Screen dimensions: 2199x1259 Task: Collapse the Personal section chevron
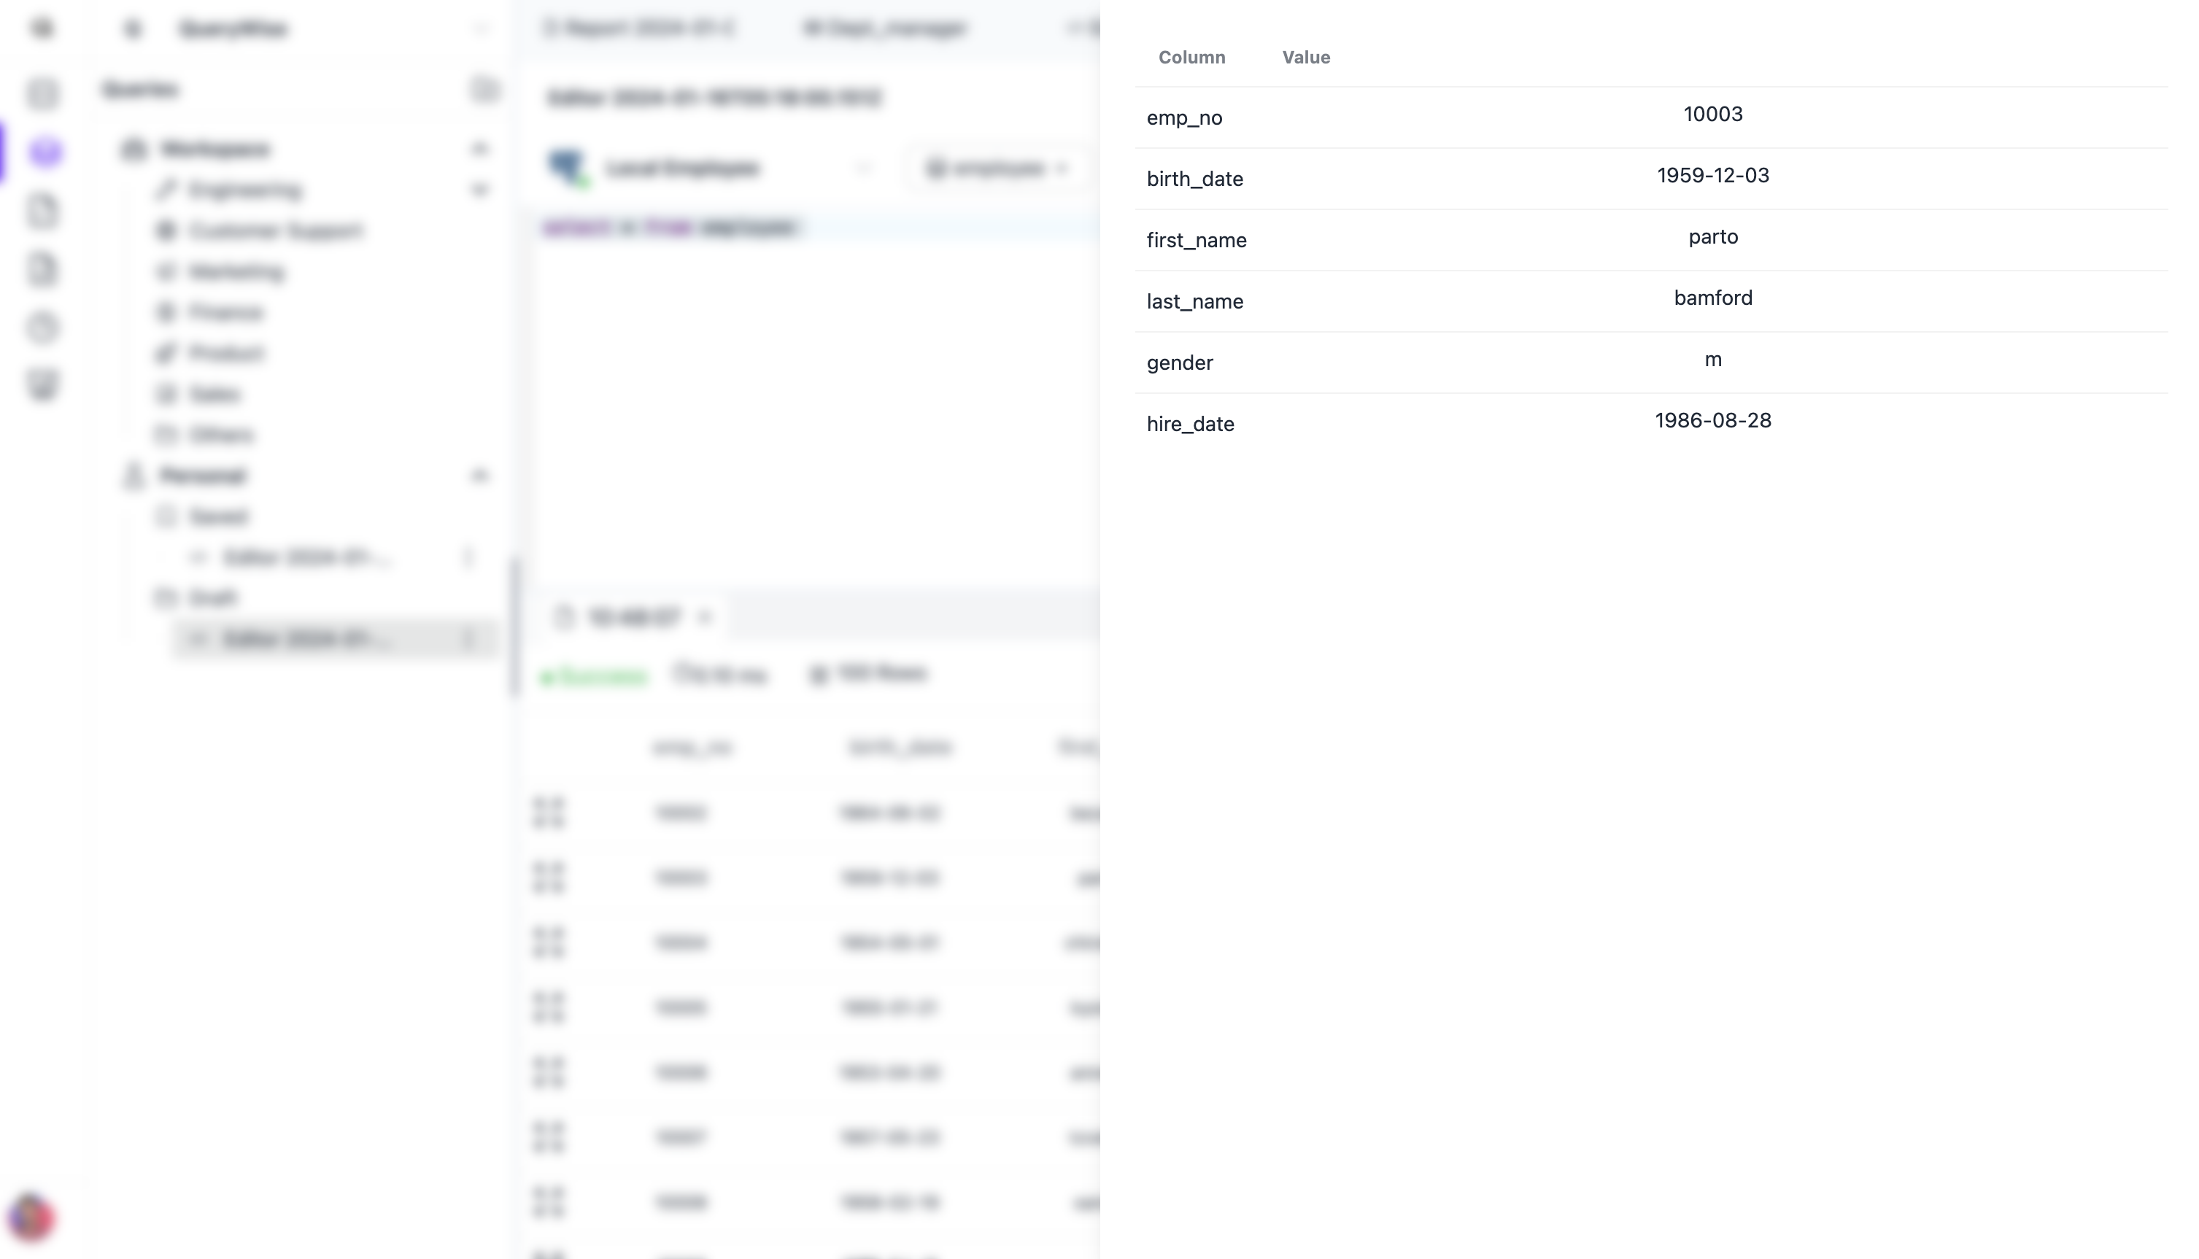tap(480, 476)
